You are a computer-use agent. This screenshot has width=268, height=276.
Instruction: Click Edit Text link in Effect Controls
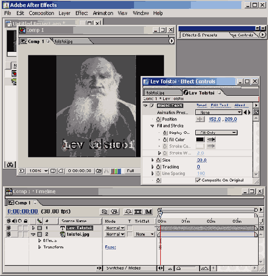(221, 105)
